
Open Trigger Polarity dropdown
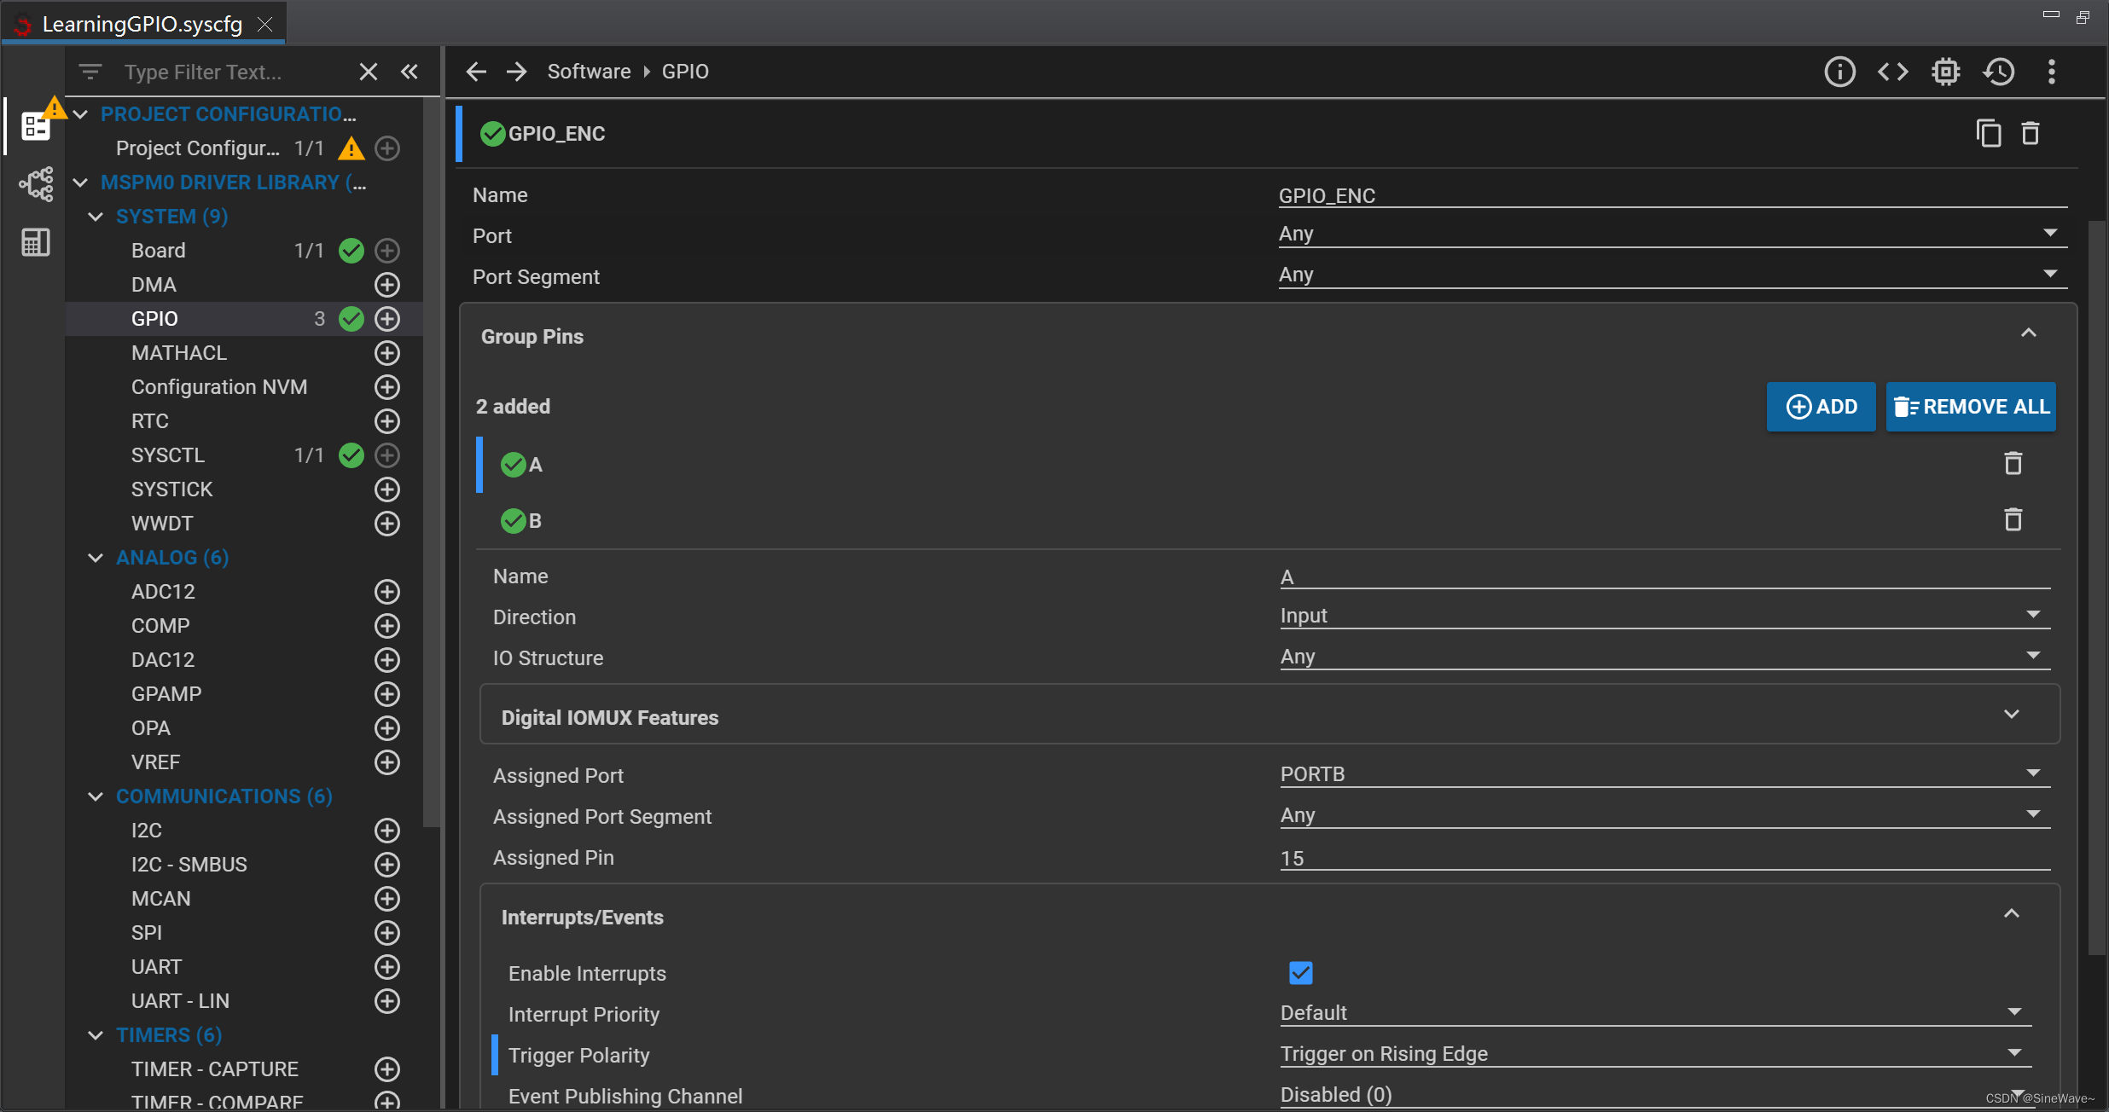1655,1054
